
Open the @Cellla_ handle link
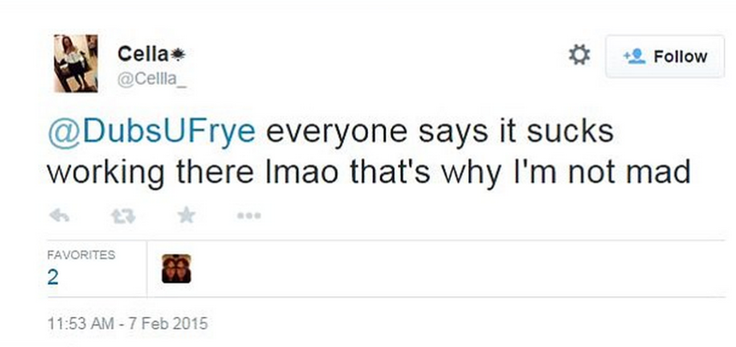click(x=151, y=80)
